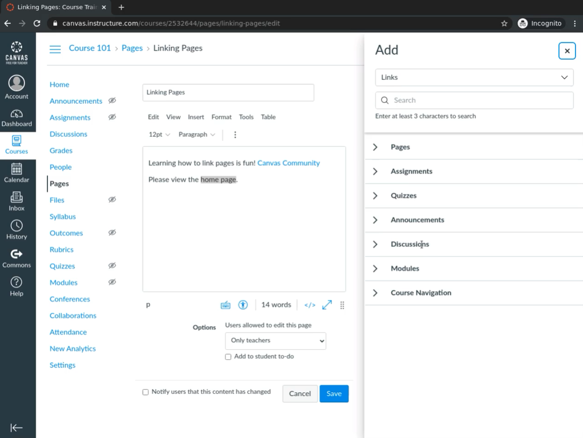Enable Add to student to-do checkbox
The height and width of the screenshot is (438, 583).
coord(228,357)
